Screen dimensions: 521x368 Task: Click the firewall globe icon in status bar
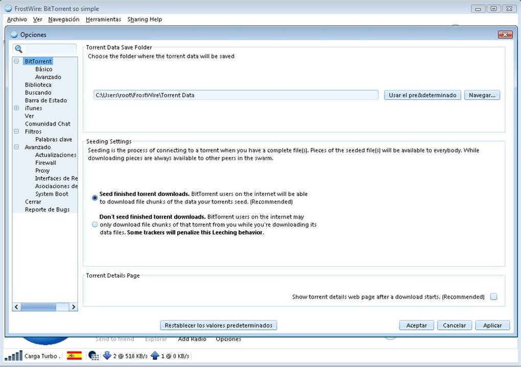(x=93, y=356)
